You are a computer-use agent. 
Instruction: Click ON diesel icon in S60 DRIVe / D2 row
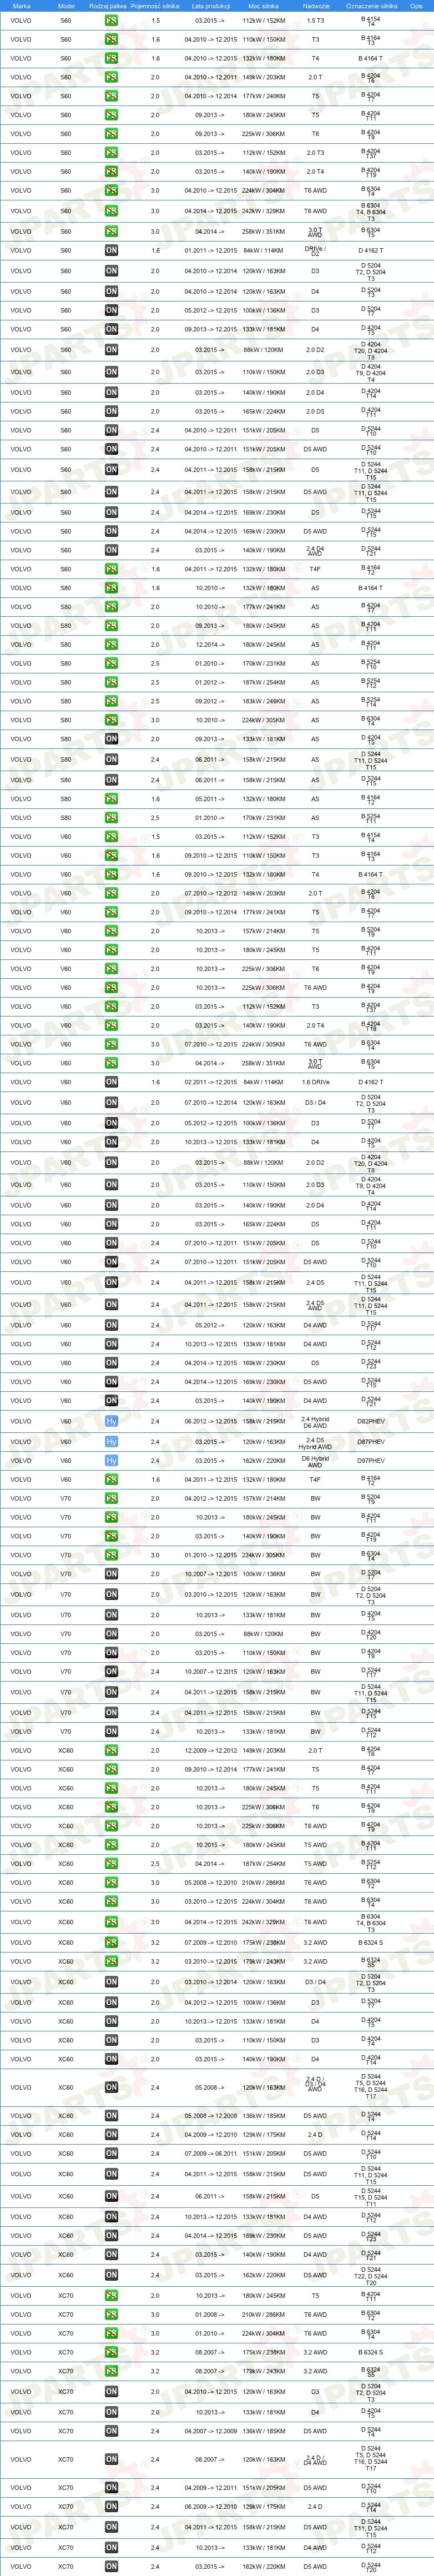coord(111,251)
